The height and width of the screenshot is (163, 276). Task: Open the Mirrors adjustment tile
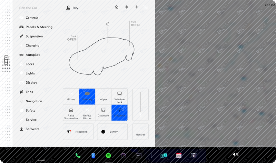[x=71, y=96]
